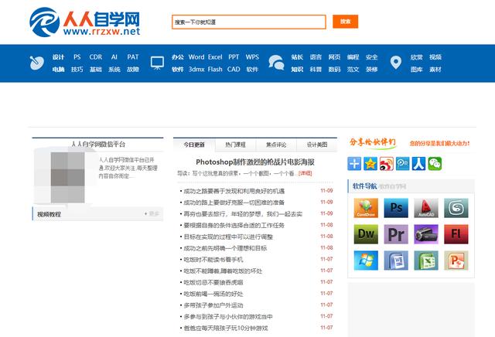Open article 爸爸应每天陪孩子玩10分钟游戏

point(225,328)
